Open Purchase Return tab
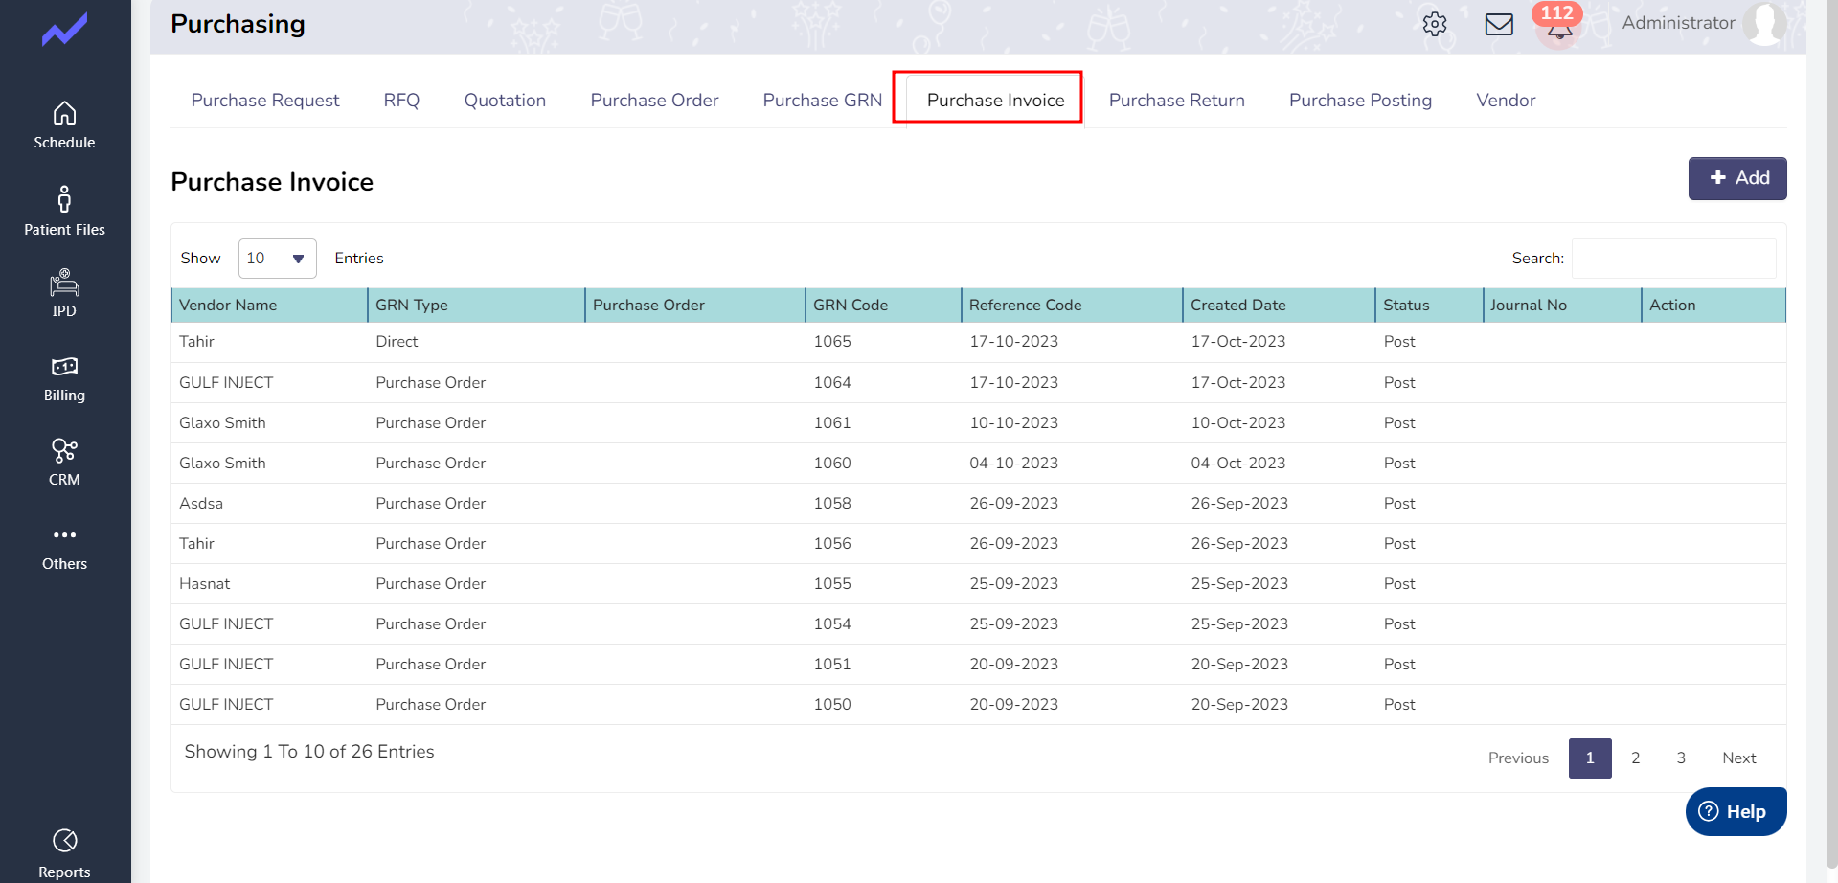The height and width of the screenshot is (883, 1838). [x=1176, y=101]
